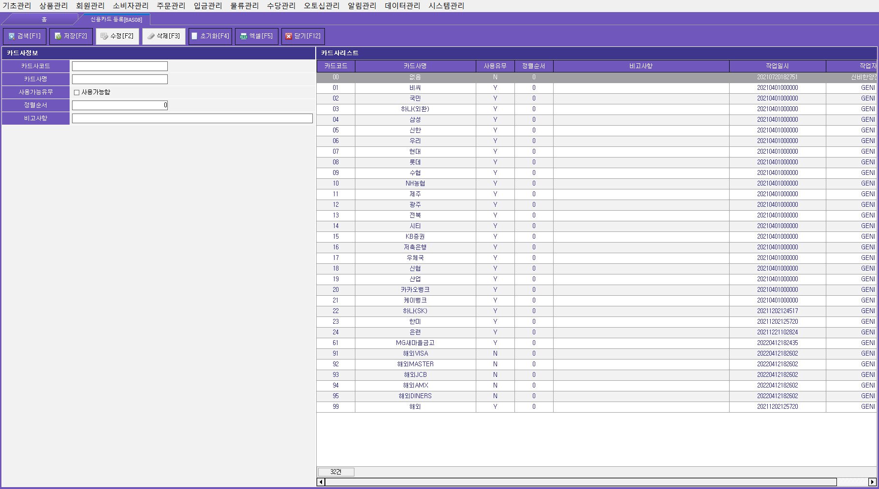
Task: Click the blank page reset icon (초기화 F4)
Action: pyautogui.click(x=195, y=36)
